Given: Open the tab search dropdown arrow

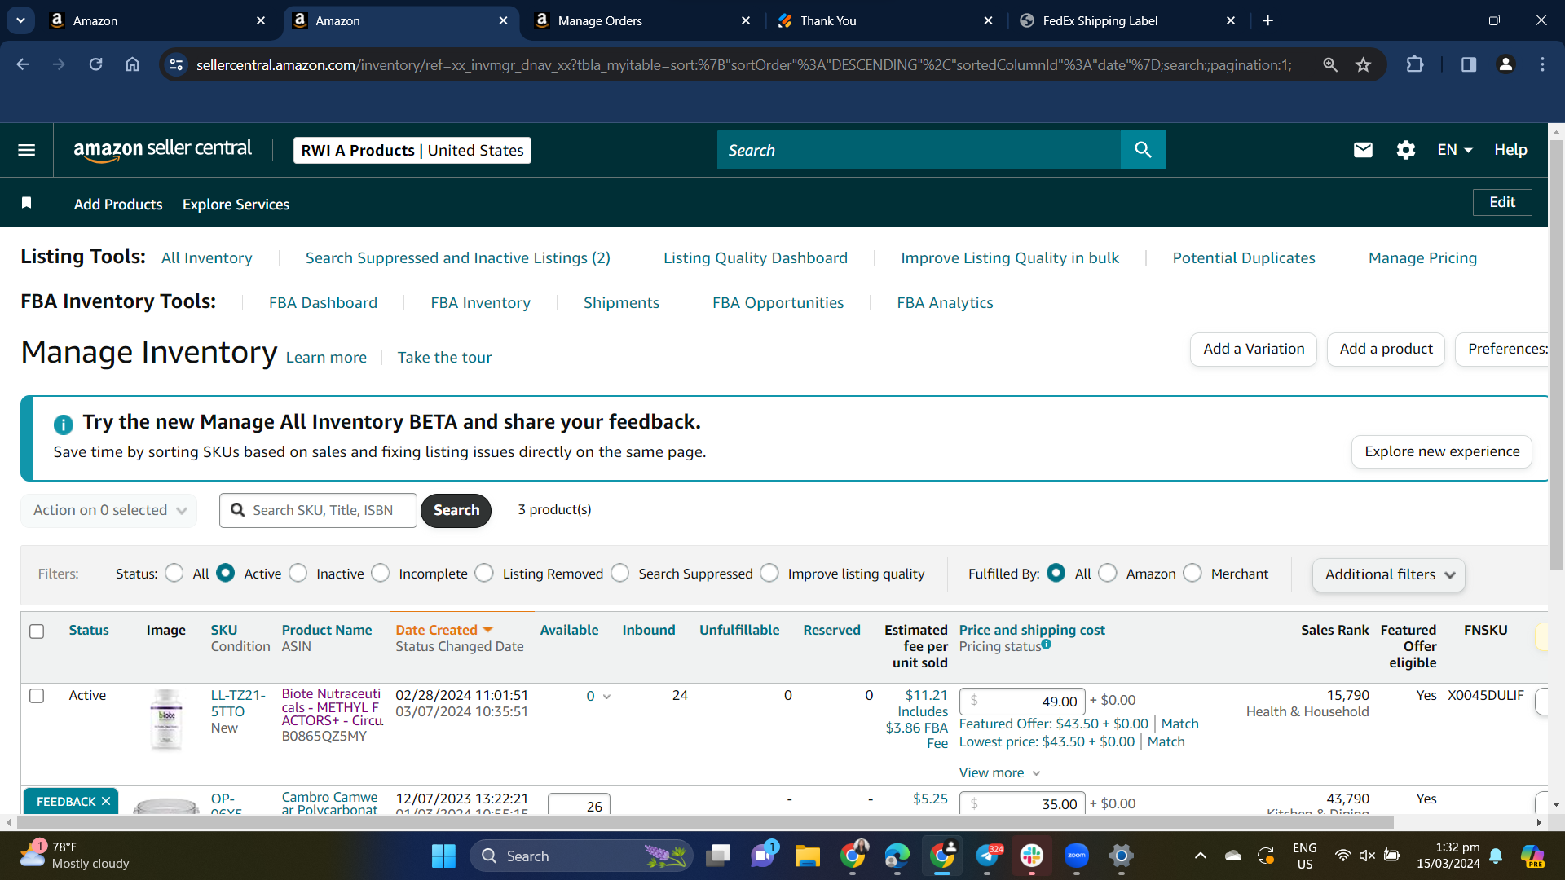Looking at the screenshot, I should [x=20, y=20].
